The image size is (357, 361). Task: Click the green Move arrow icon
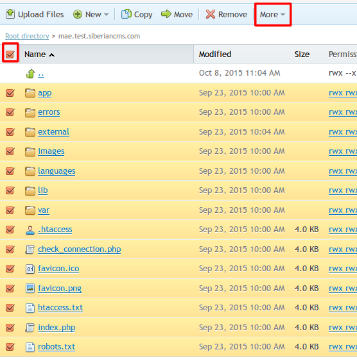[x=166, y=14]
